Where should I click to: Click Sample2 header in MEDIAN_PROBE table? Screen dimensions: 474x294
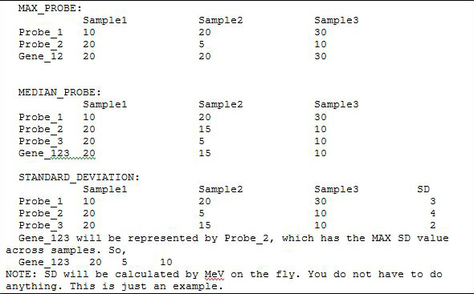pos(221,104)
